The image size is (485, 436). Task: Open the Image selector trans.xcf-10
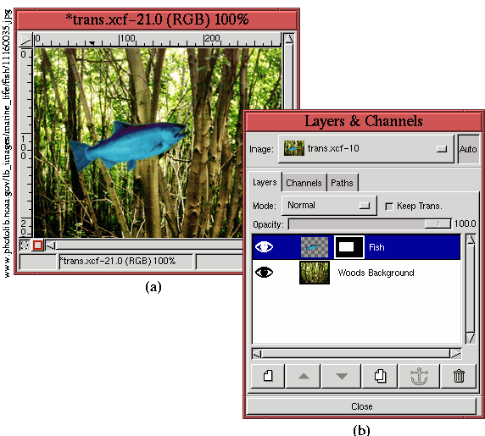[366, 149]
